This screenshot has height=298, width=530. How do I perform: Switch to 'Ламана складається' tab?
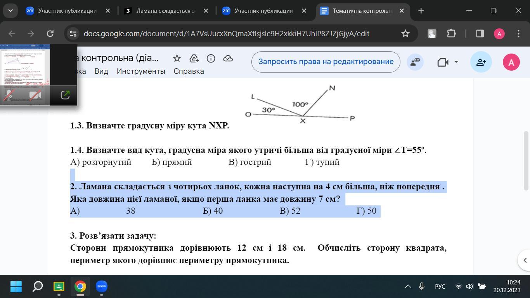(x=166, y=11)
